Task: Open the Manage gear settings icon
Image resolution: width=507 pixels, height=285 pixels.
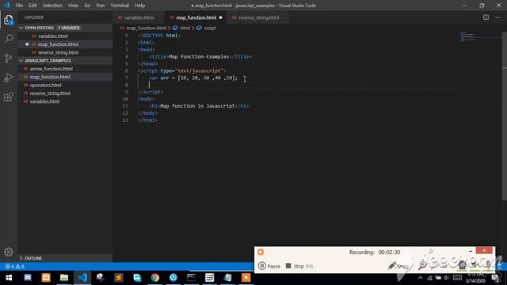Action: 9,252
